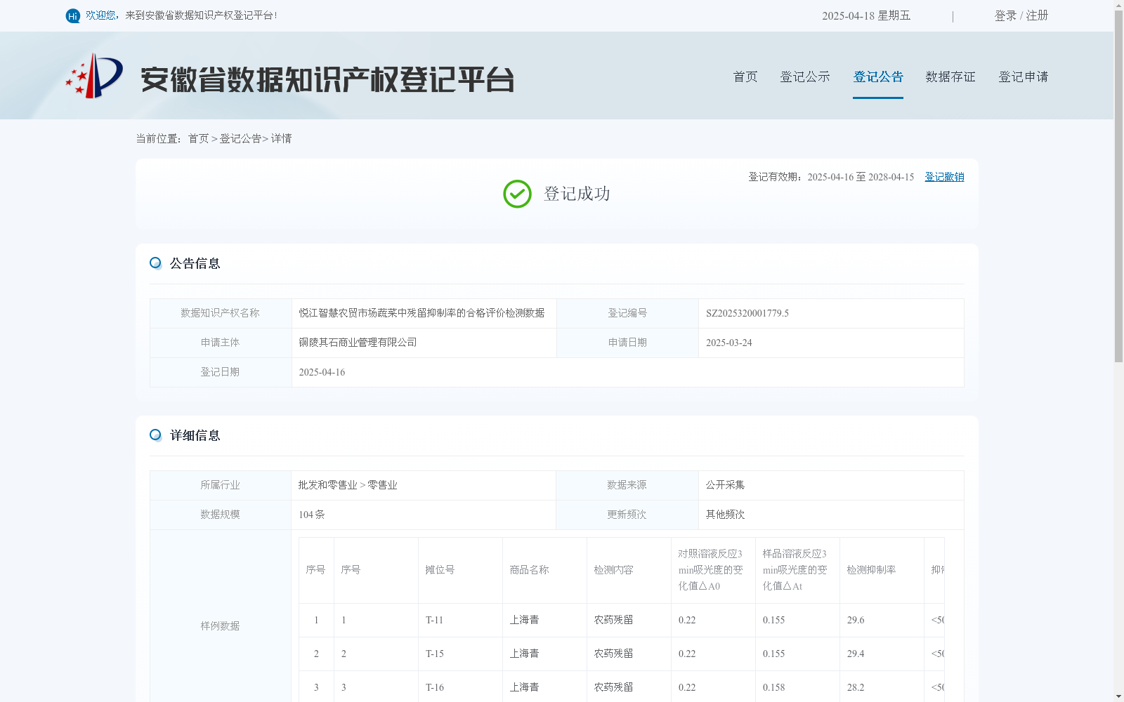Screen dimensions: 1124x702
Task: Click the update frequency value 其他频次
Action: [x=725, y=515]
